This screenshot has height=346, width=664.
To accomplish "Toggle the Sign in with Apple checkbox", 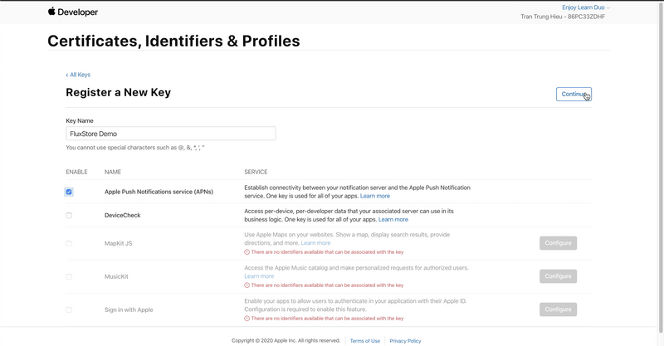I will (69, 309).
